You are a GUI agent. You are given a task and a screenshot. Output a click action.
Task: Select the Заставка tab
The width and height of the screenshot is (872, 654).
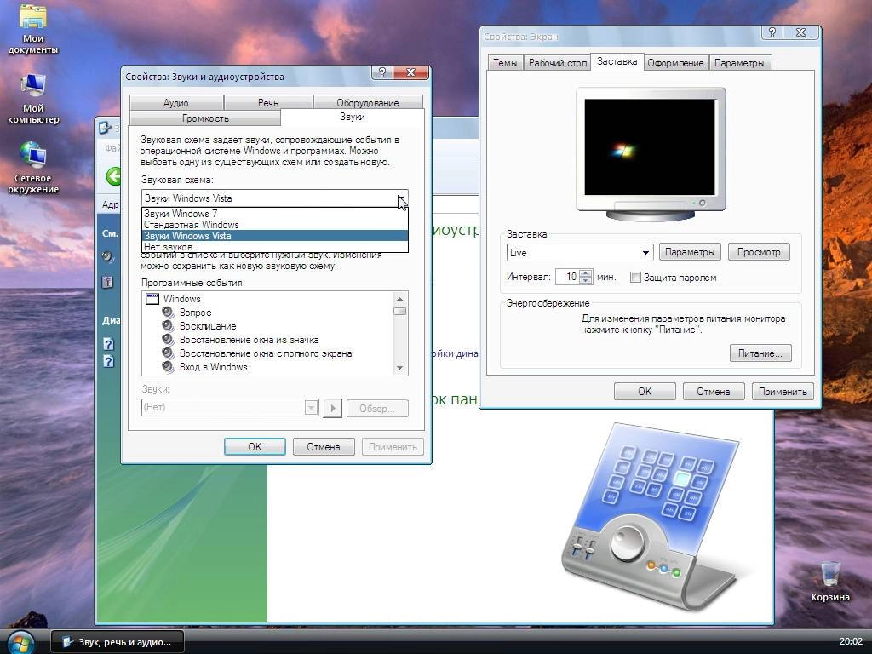(x=617, y=61)
